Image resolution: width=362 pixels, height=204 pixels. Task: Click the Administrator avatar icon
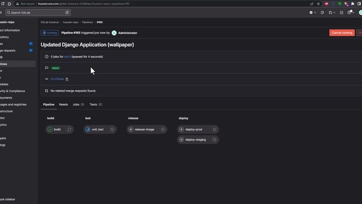click(x=114, y=33)
